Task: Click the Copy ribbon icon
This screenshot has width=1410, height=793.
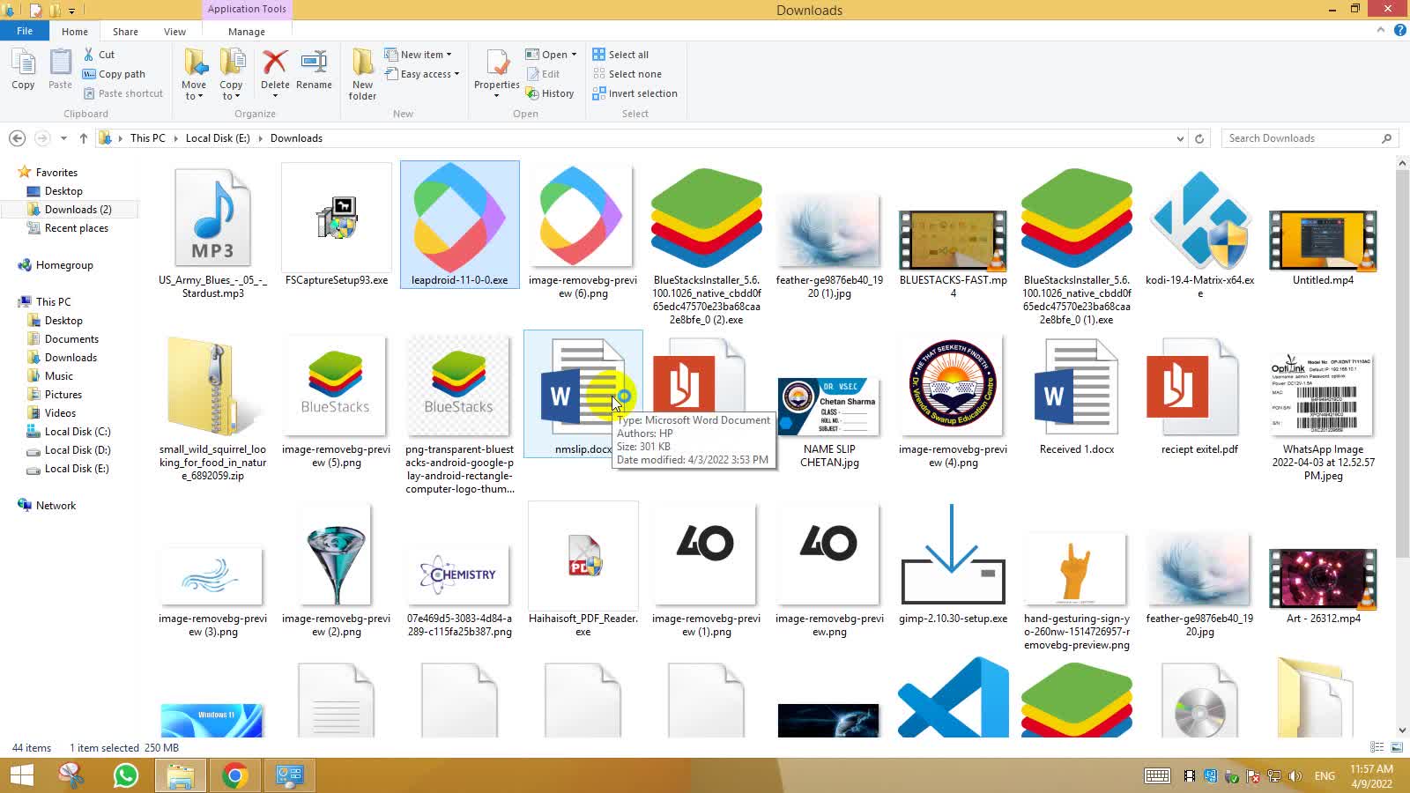Action: (23, 70)
